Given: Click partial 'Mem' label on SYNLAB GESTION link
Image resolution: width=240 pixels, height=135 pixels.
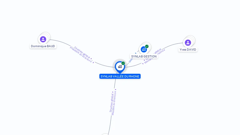Looking at the screenshot, I should (131, 60).
